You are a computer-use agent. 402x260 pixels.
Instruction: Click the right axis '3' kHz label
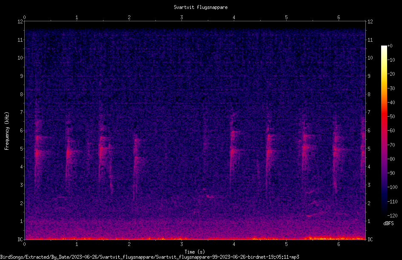click(x=369, y=185)
